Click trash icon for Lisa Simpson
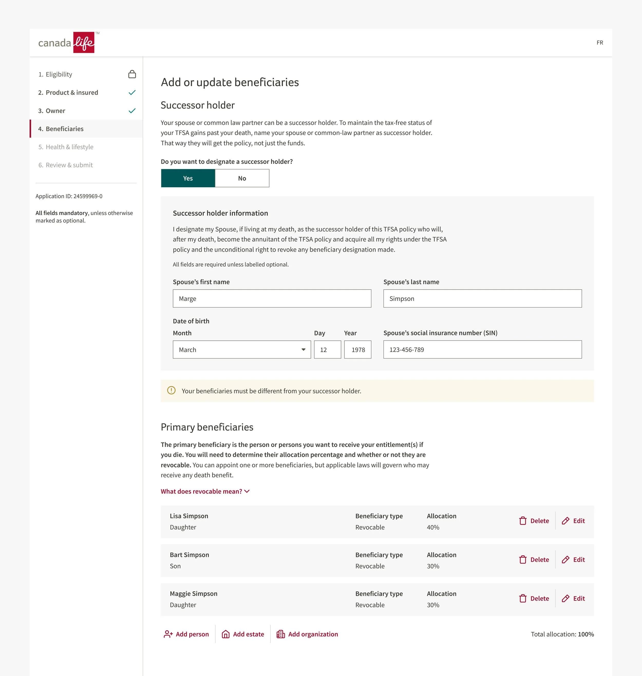Image resolution: width=642 pixels, height=676 pixels. click(x=523, y=521)
